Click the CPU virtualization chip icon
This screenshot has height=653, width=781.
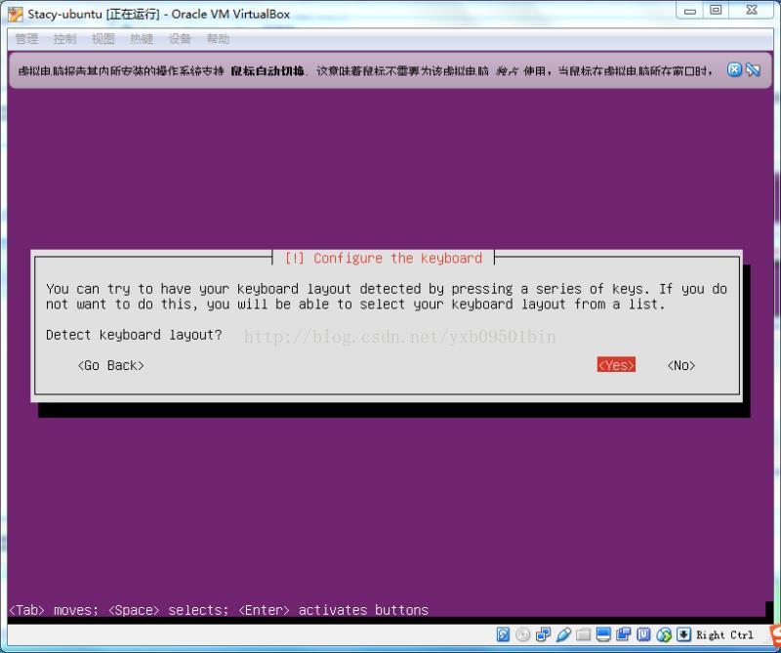coord(643,634)
